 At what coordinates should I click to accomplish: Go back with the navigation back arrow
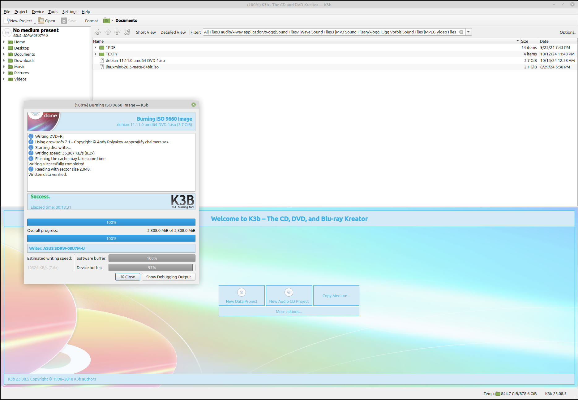(98, 32)
